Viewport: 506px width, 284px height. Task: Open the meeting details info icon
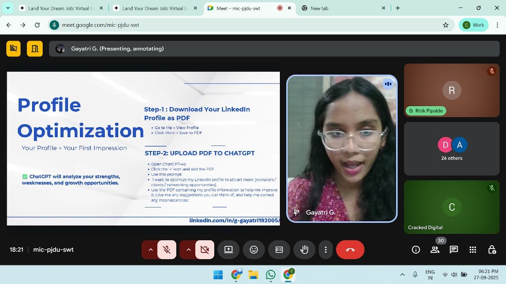point(416,250)
